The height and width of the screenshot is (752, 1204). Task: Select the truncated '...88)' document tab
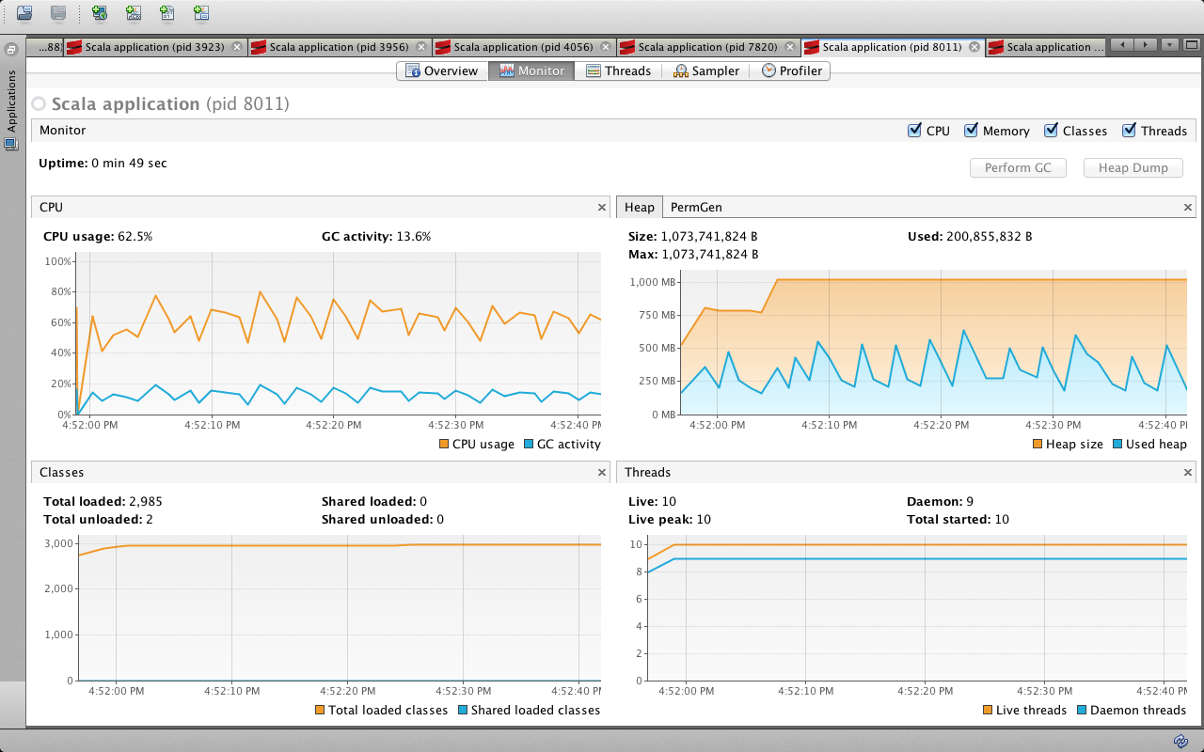coord(45,47)
